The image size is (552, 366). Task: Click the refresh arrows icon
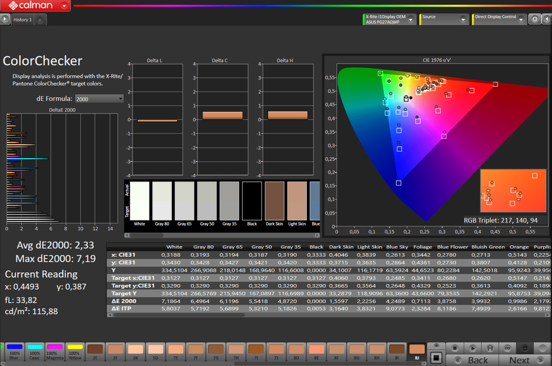tap(525, 348)
